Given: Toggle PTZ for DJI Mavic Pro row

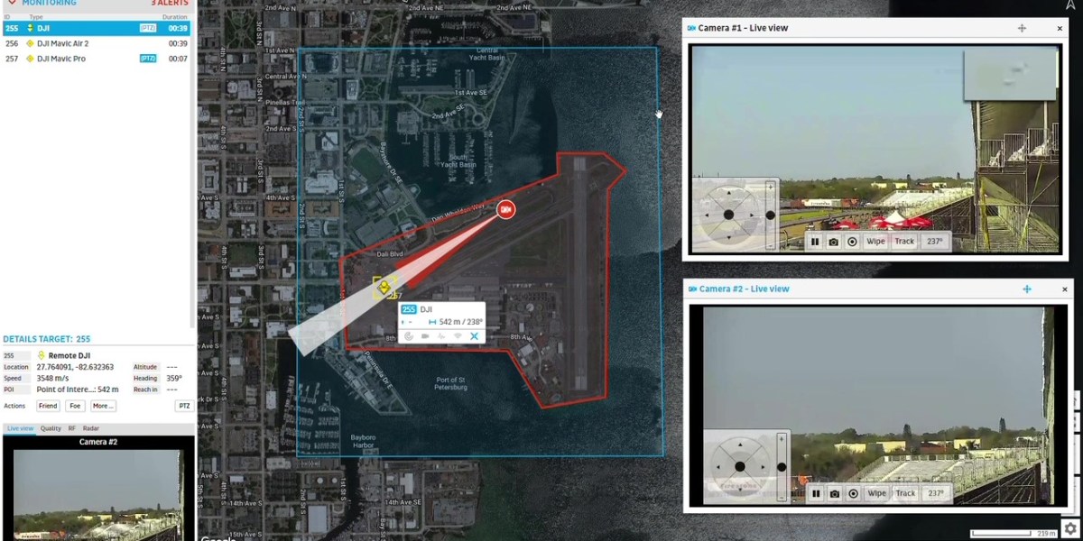Looking at the screenshot, I should pyautogui.click(x=148, y=59).
